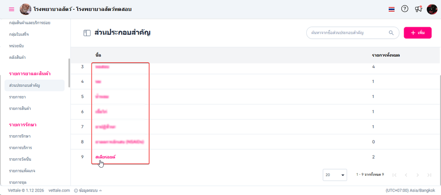Click the pink เพิ่ม add button
Screen dimensions: 441x195
pyautogui.click(x=418, y=32)
